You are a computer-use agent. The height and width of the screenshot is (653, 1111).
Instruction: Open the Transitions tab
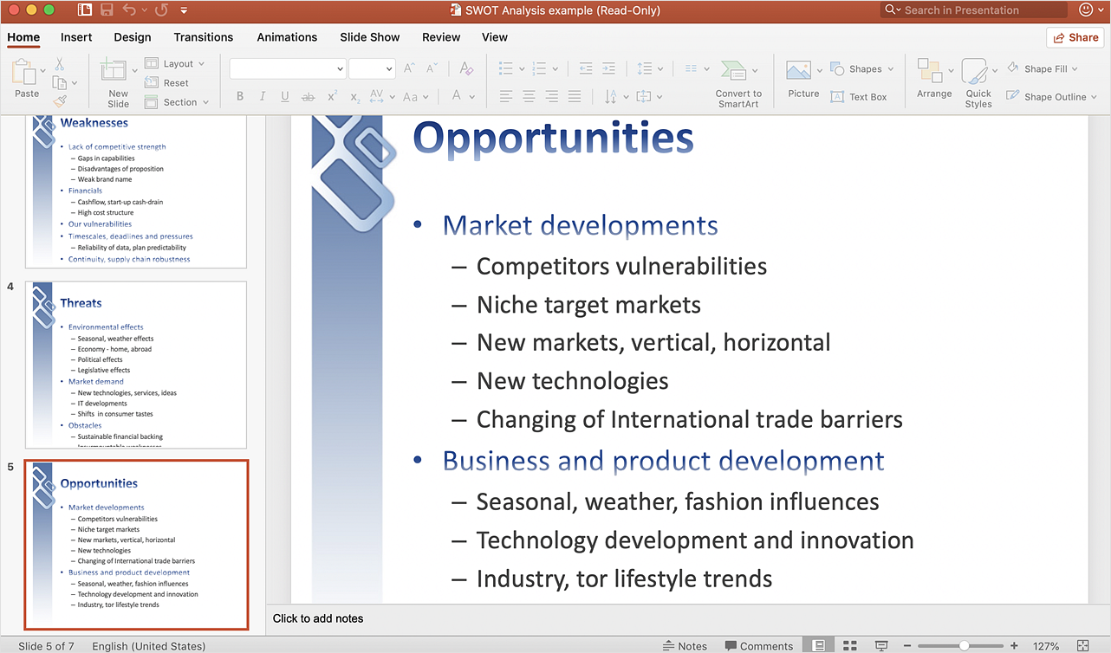[203, 37]
